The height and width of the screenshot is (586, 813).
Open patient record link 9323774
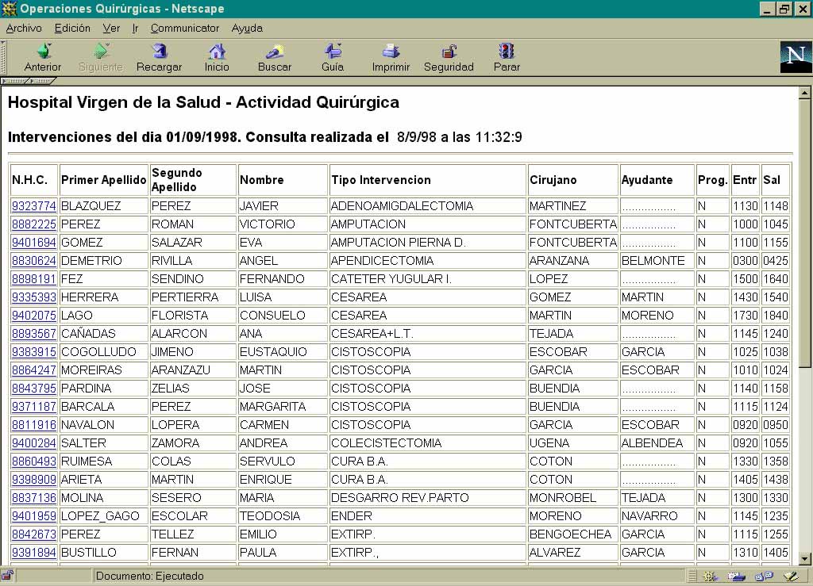pos(33,206)
